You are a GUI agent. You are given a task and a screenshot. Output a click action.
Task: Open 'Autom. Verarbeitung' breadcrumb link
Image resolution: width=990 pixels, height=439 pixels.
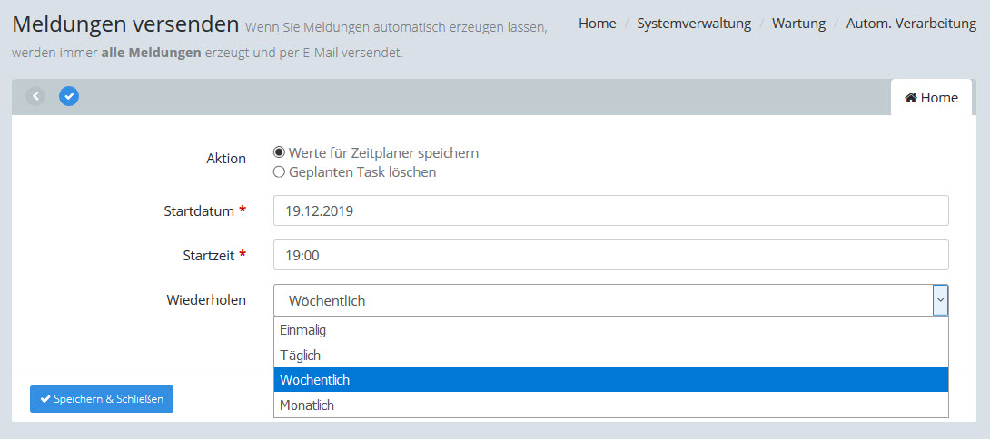pos(911,24)
